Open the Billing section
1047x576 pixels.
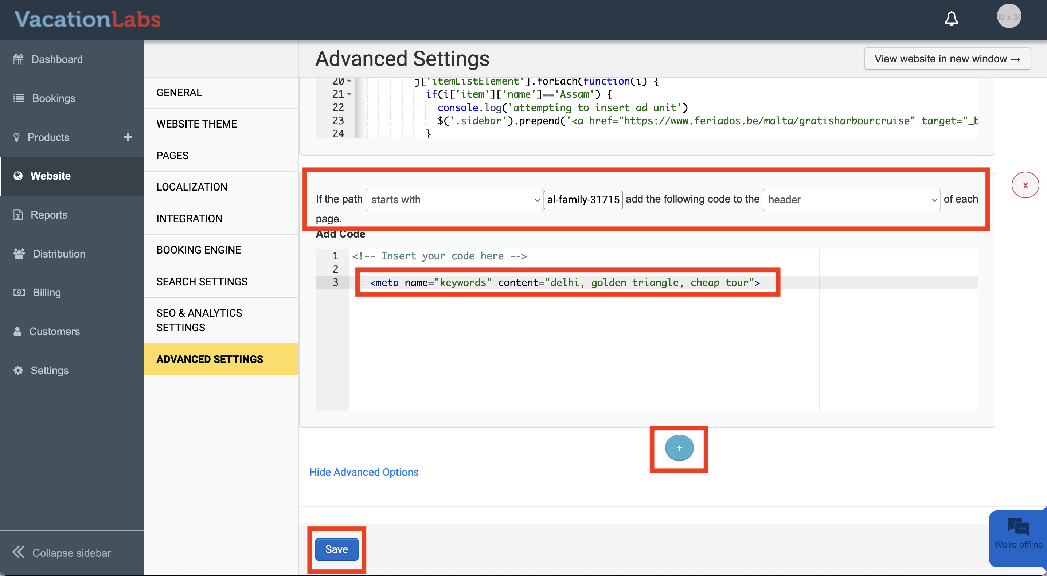46,293
